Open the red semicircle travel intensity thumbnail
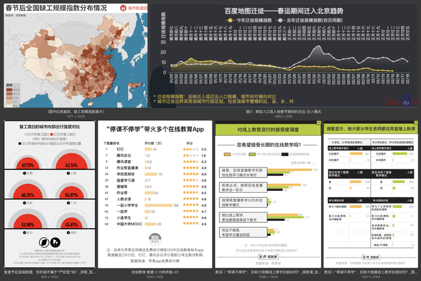 point(50,194)
